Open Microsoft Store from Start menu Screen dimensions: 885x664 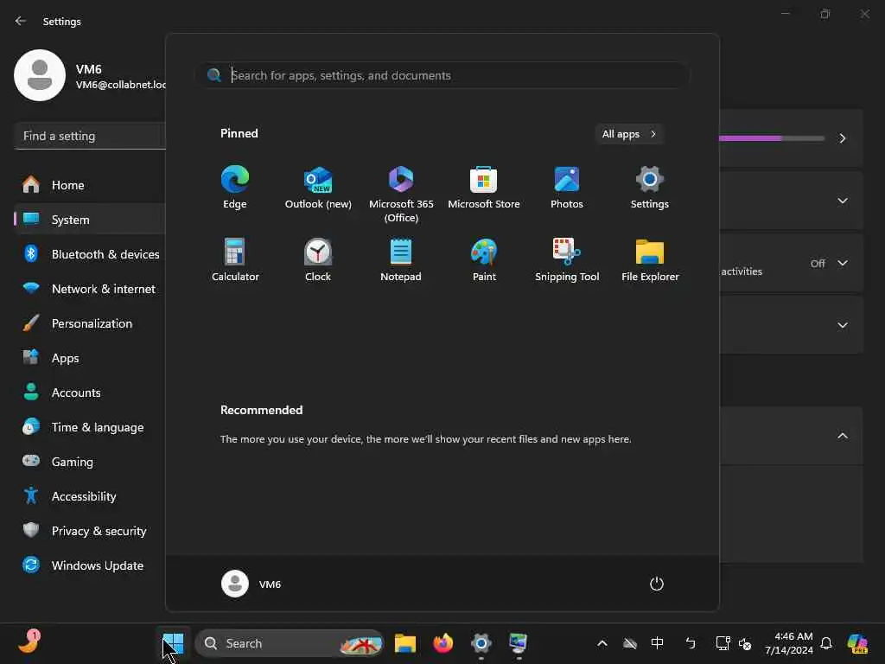484,188
